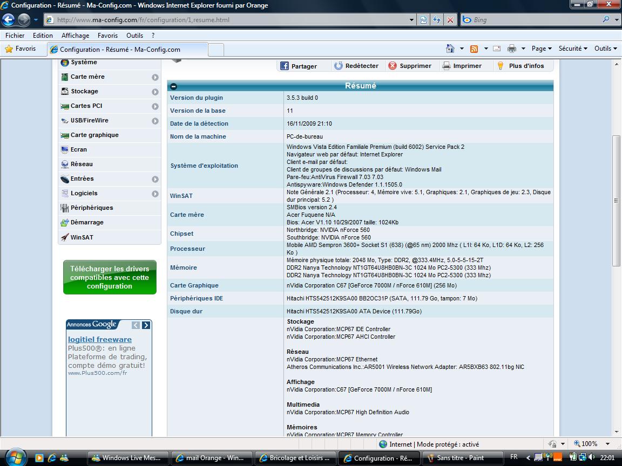This screenshot has height=466, width=622.
Task: Switch to Windows Live Messenger taskbar button
Action: (x=127, y=458)
